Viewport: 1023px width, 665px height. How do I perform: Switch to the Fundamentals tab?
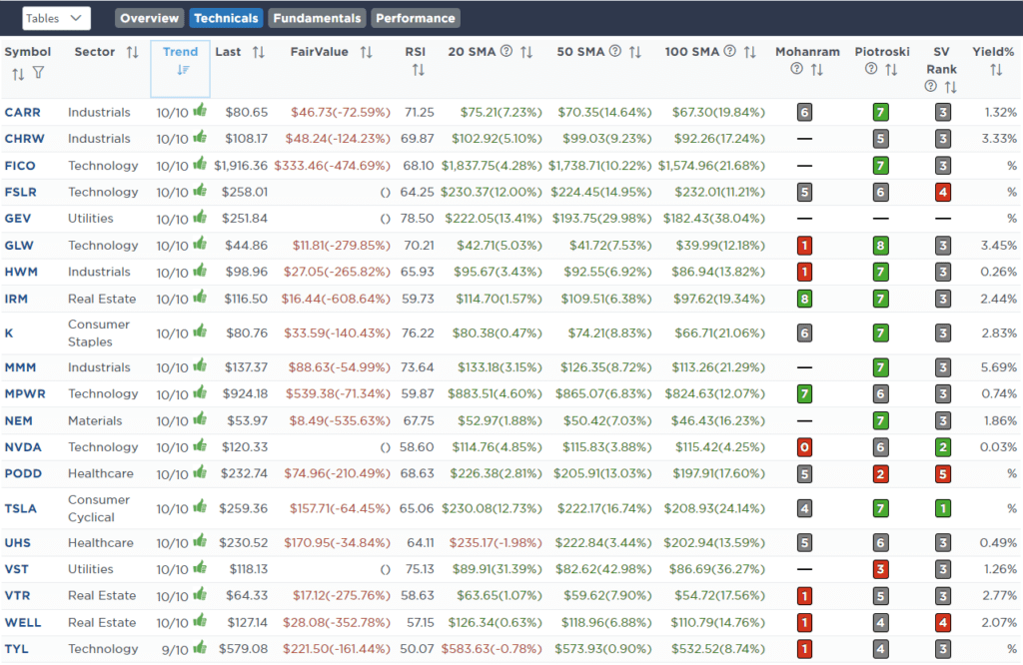pos(317,17)
